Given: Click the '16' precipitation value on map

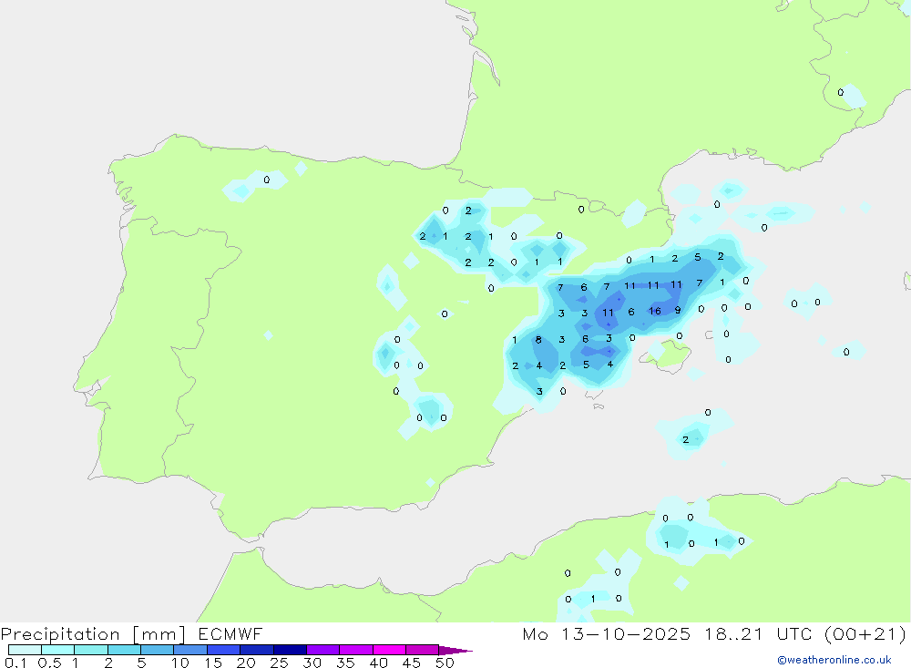Looking at the screenshot, I should click(x=655, y=311).
